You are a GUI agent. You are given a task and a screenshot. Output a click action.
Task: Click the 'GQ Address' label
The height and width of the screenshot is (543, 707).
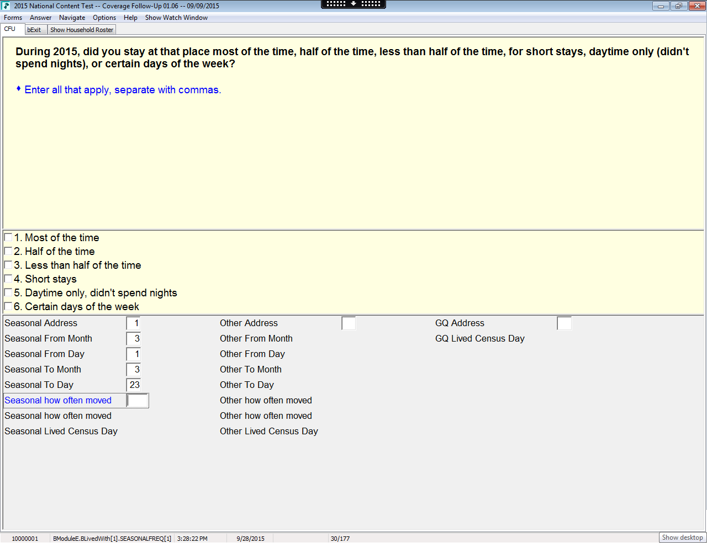tap(460, 323)
